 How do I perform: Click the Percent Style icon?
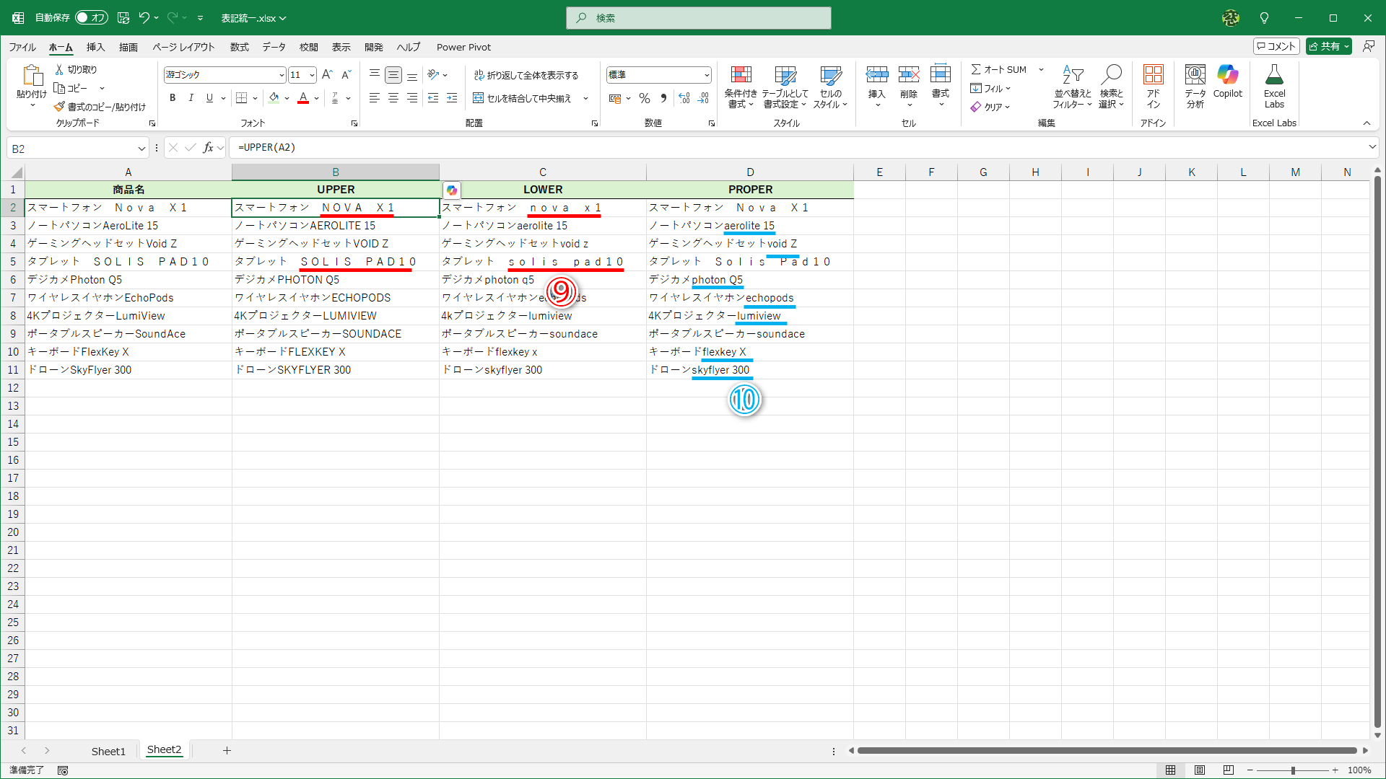(645, 98)
